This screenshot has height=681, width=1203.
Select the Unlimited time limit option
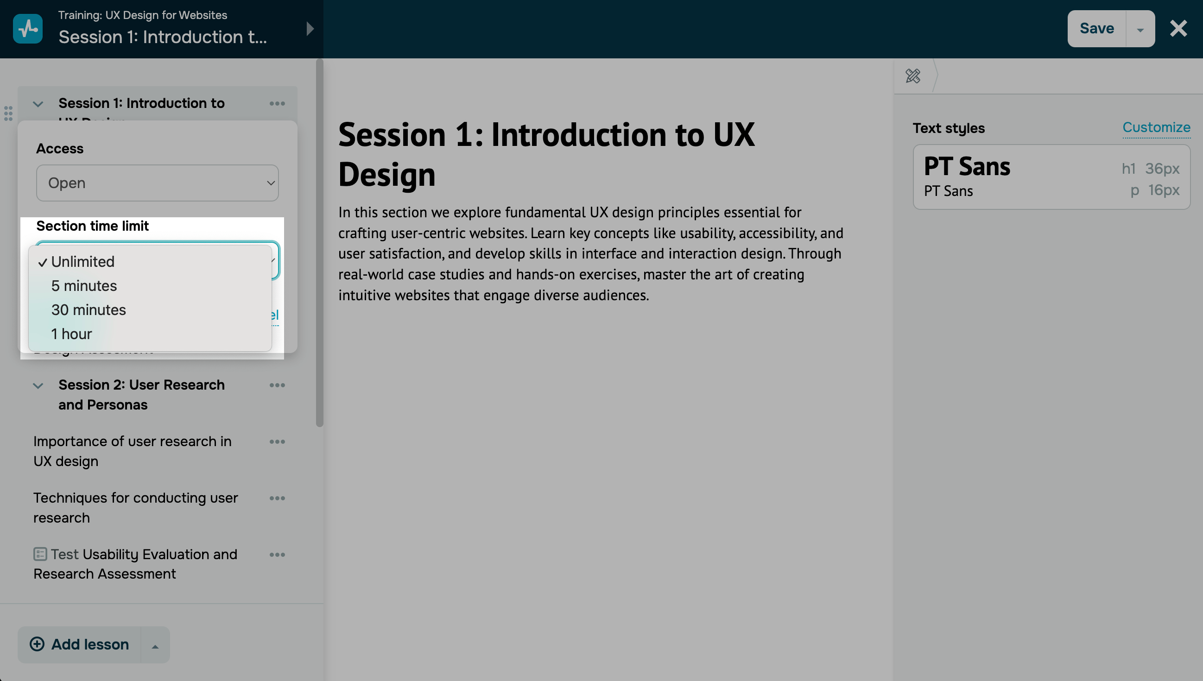tap(83, 262)
